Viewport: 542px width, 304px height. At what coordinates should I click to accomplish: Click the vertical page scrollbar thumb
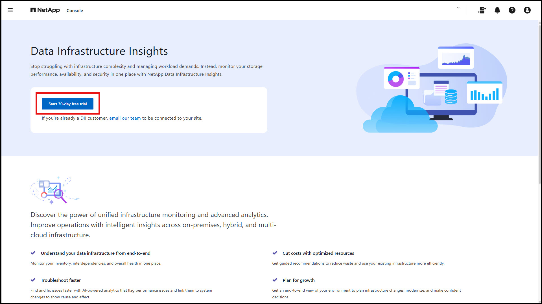(540, 104)
